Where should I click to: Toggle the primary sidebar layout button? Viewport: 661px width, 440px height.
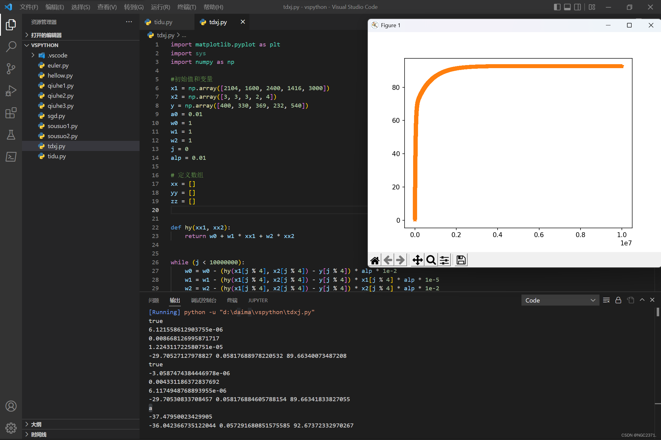coord(557,7)
